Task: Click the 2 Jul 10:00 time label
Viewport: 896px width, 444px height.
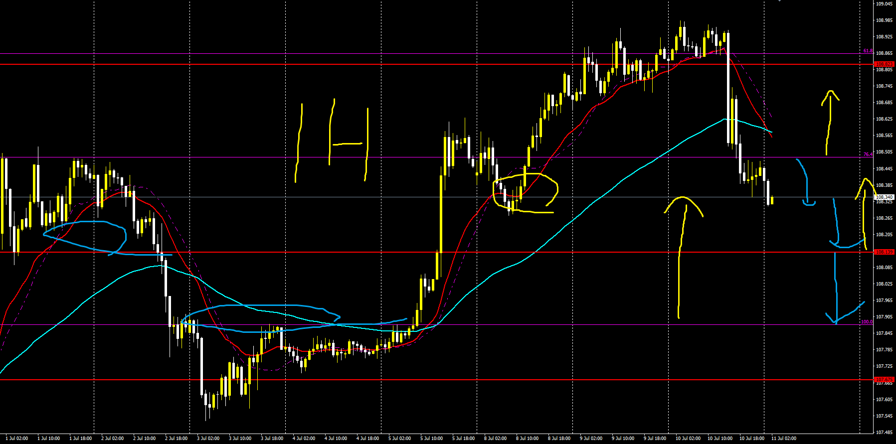Action: pos(145,439)
